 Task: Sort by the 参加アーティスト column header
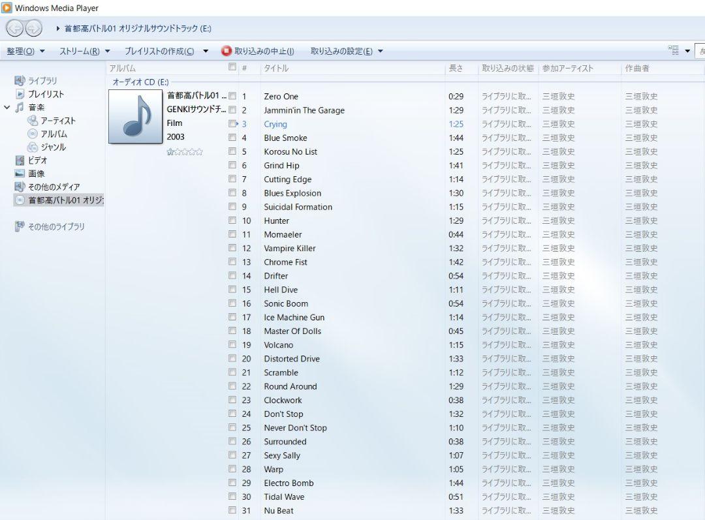(568, 69)
